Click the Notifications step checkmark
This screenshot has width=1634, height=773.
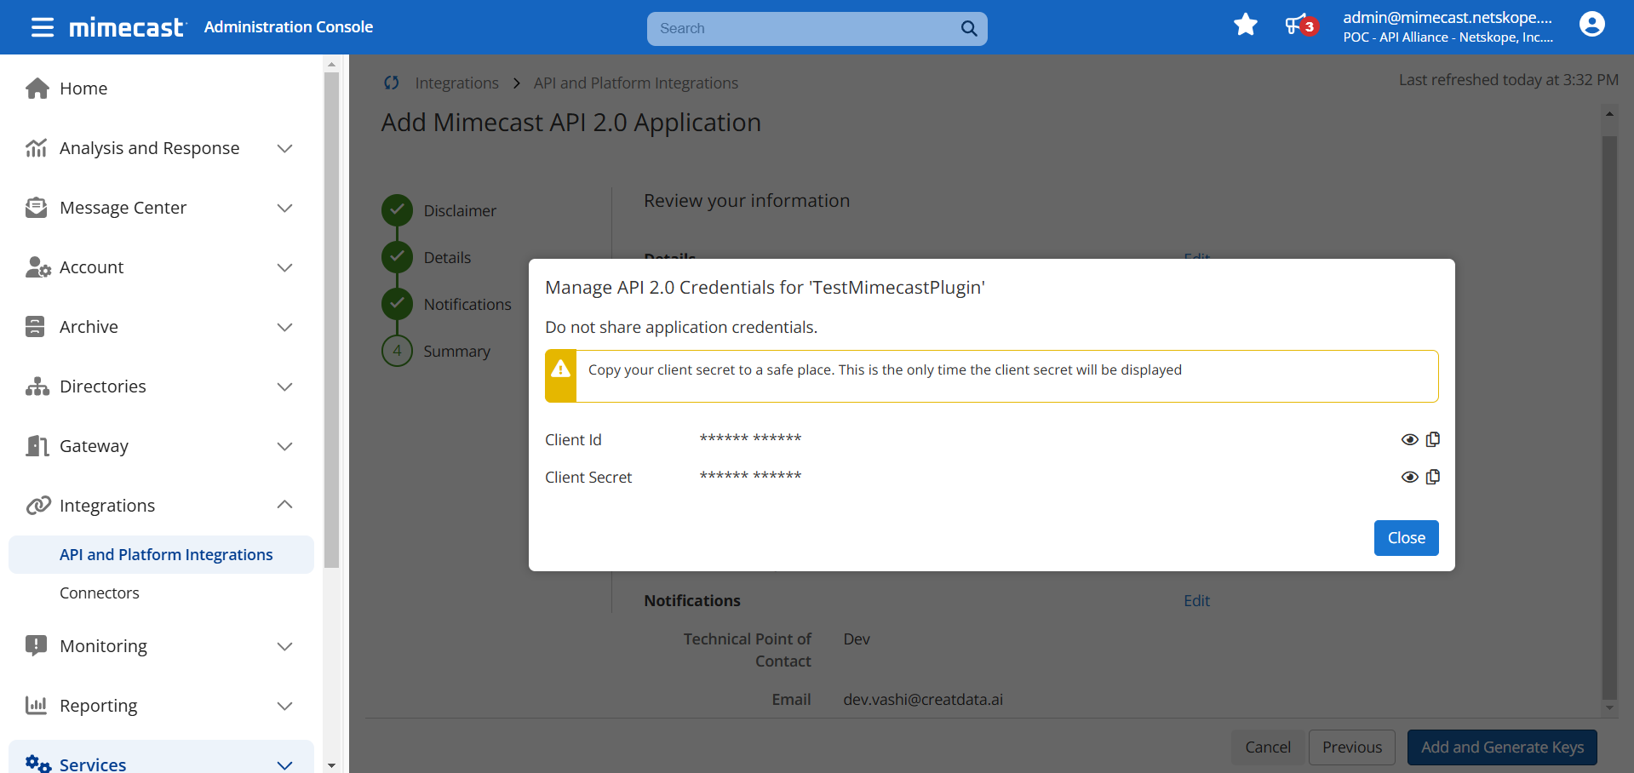click(397, 303)
